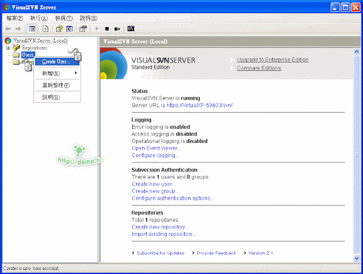Click the Start service play icon
Viewport: 363px width, 274px height.
coord(97,29)
